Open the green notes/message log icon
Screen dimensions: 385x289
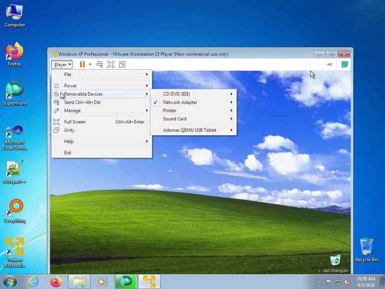[345, 64]
